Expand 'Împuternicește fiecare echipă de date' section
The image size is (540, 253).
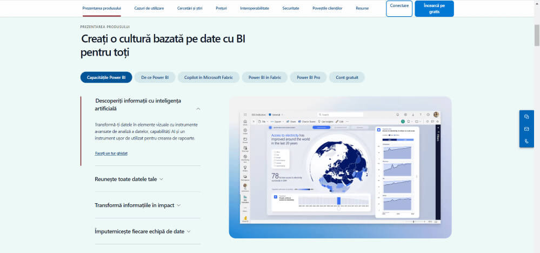click(x=143, y=231)
